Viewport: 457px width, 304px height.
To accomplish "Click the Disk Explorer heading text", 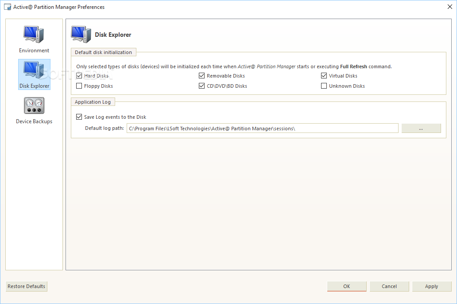I will [113, 35].
